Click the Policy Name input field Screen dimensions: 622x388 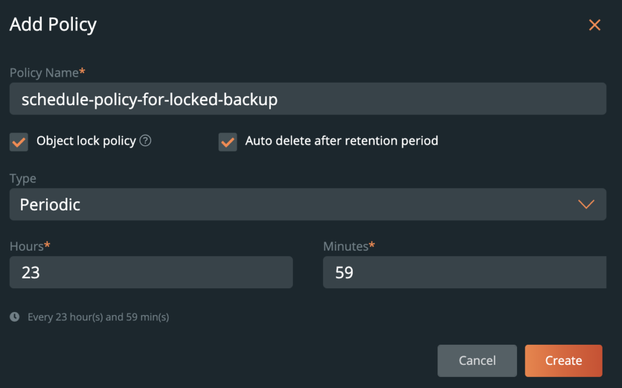tap(307, 99)
